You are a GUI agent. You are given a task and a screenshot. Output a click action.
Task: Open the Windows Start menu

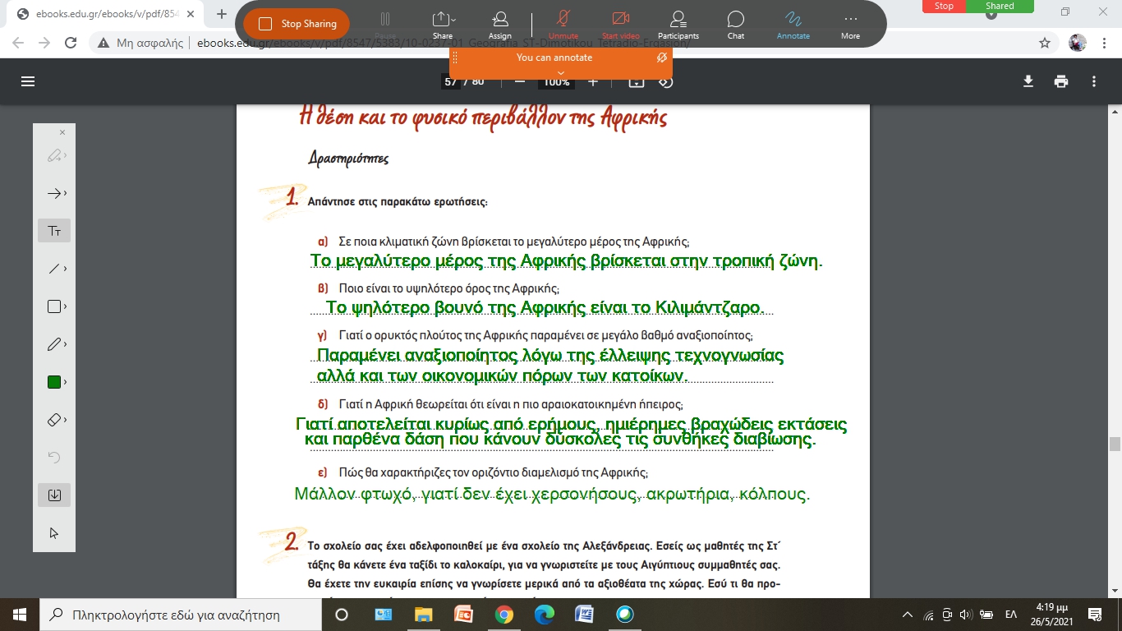[x=20, y=615]
